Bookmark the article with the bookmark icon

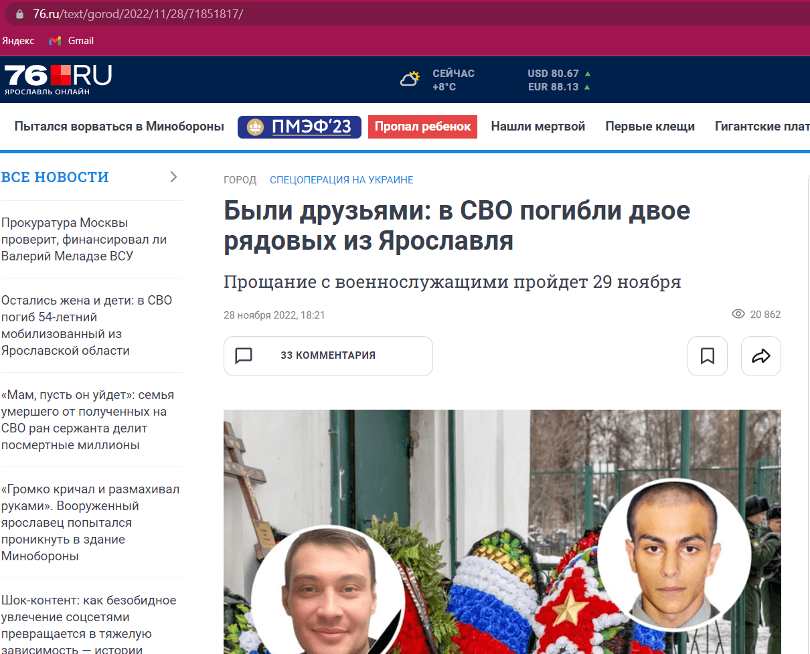point(708,356)
